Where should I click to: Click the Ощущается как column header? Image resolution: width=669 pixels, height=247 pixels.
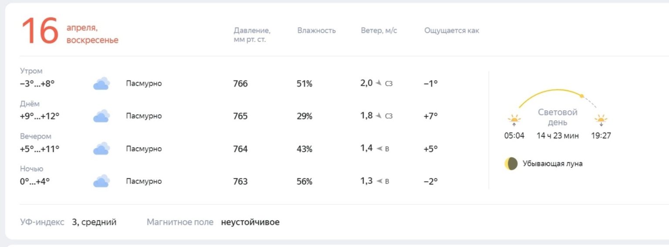(452, 31)
